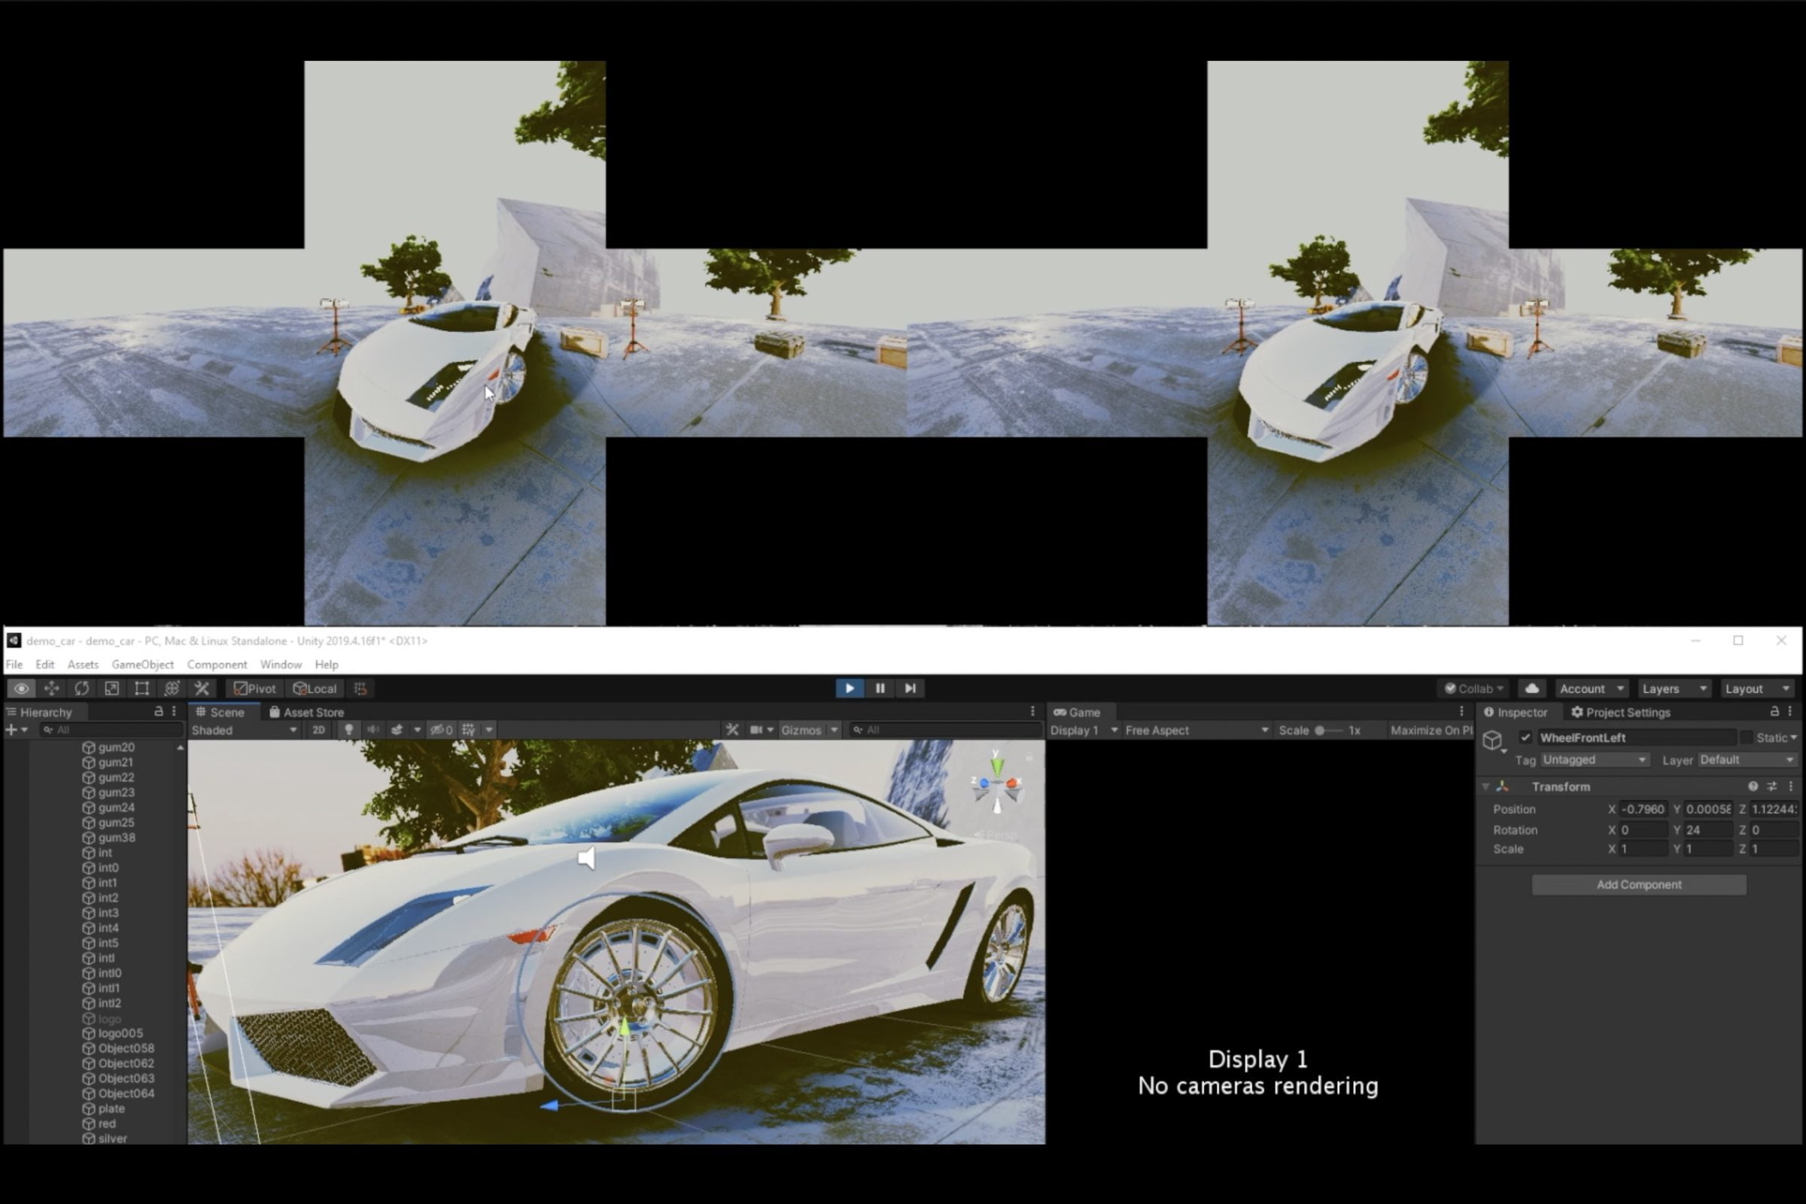Uncheck WheelFrontLeft active checkbox
The width and height of the screenshot is (1806, 1204).
pos(1525,738)
